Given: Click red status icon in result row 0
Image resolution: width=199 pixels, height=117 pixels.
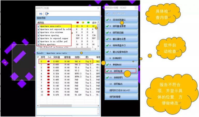Looking at the screenshot, I should click(48, 62).
